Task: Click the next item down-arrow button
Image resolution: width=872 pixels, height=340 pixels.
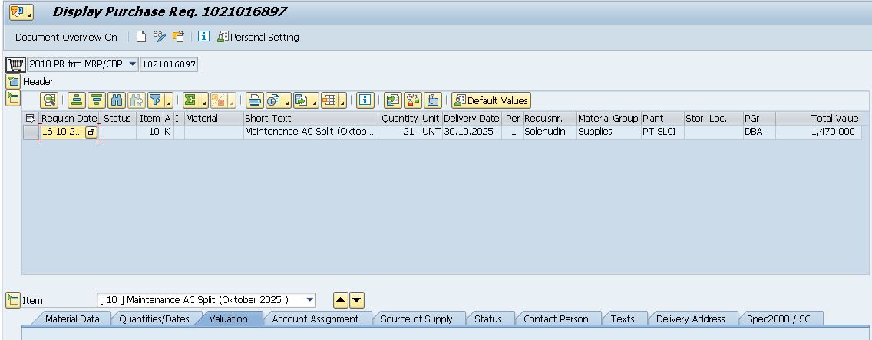Action: point(357,300)
